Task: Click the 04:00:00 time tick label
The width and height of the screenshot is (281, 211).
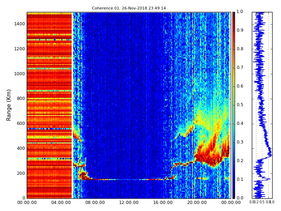Action: click(61, 203)
